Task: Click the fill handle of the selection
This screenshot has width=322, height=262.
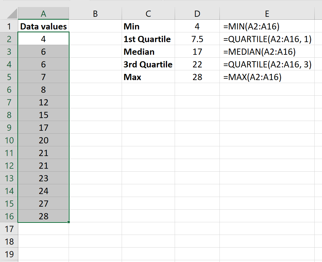Action: [69, 222]
